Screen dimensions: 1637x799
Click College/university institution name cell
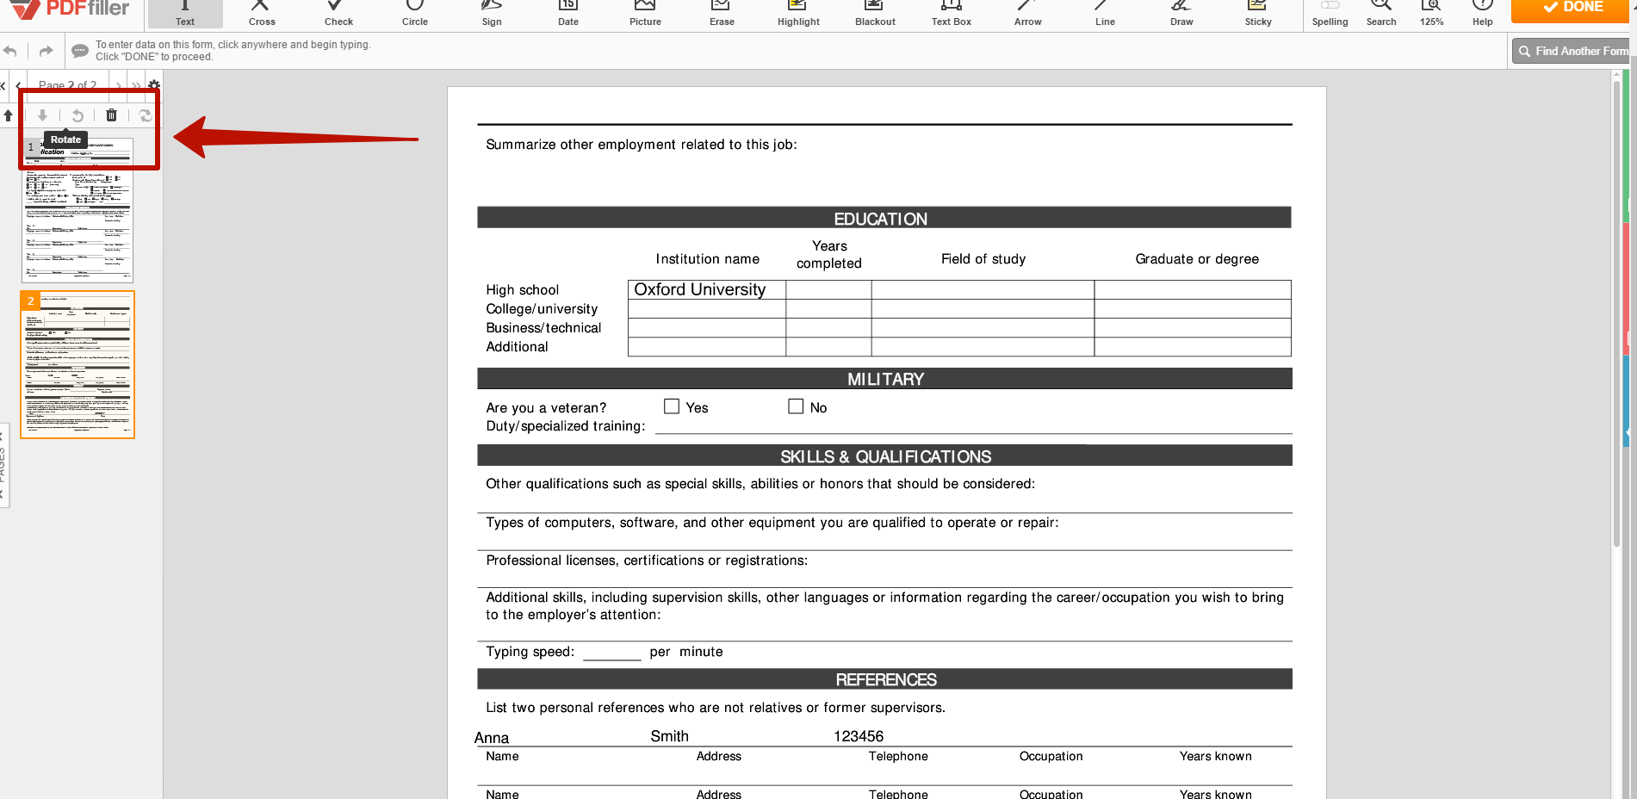707,309
